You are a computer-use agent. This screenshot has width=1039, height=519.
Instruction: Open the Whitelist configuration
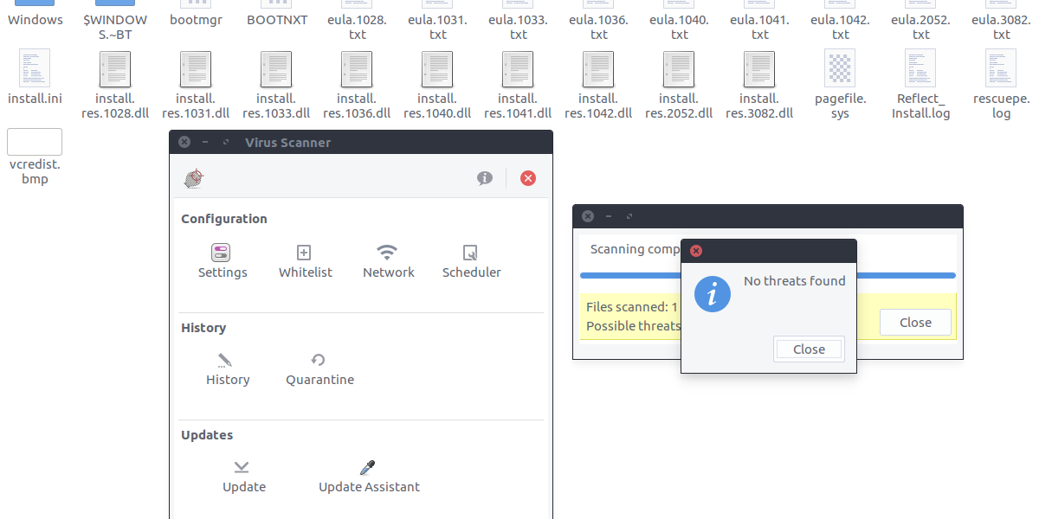click(305, 262)
